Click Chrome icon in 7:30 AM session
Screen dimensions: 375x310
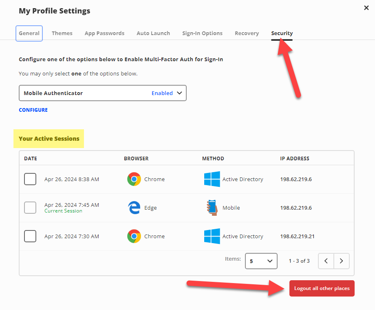tap(134, 236)
